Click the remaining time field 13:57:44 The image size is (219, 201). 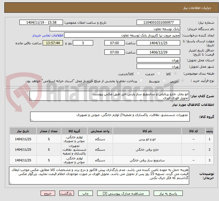[x=53, y=43]
